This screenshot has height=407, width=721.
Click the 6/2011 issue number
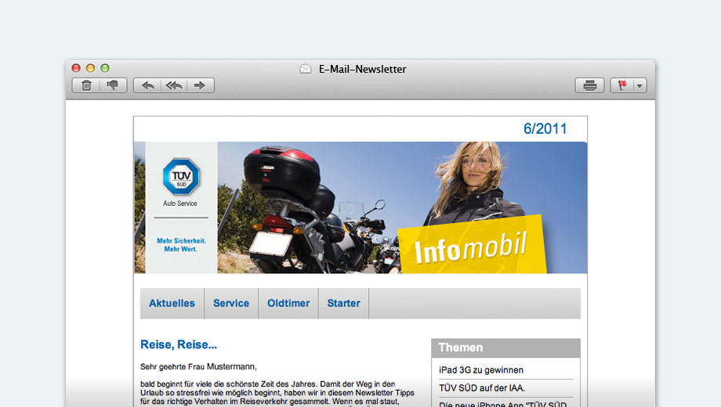[545, 128]
